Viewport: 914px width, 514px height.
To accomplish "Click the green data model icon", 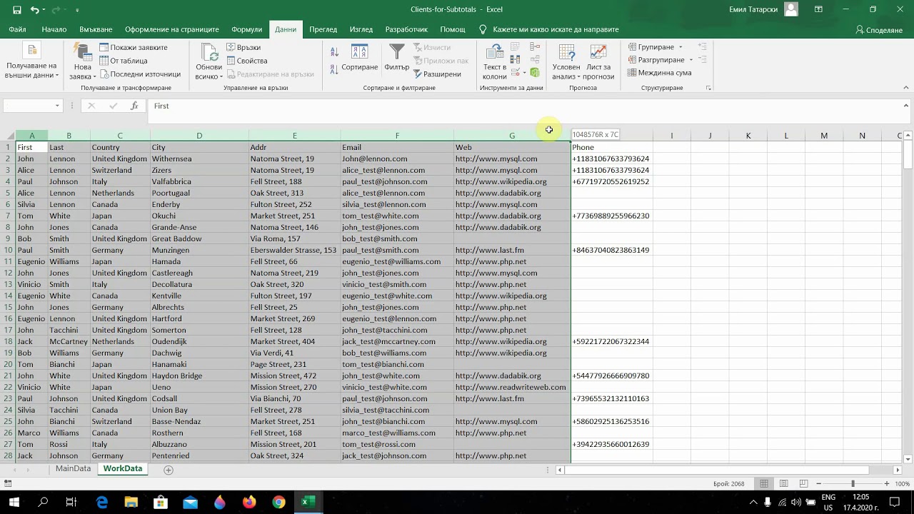I will 535,73.
